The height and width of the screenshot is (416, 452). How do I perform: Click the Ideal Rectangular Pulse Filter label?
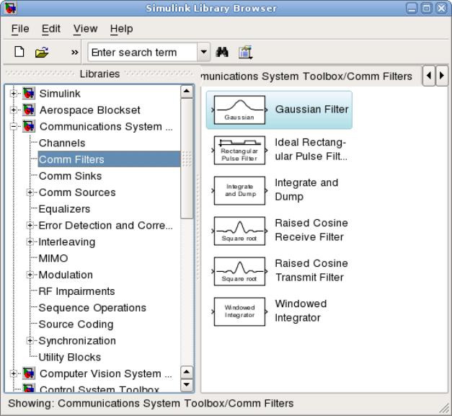click(311, 149)
